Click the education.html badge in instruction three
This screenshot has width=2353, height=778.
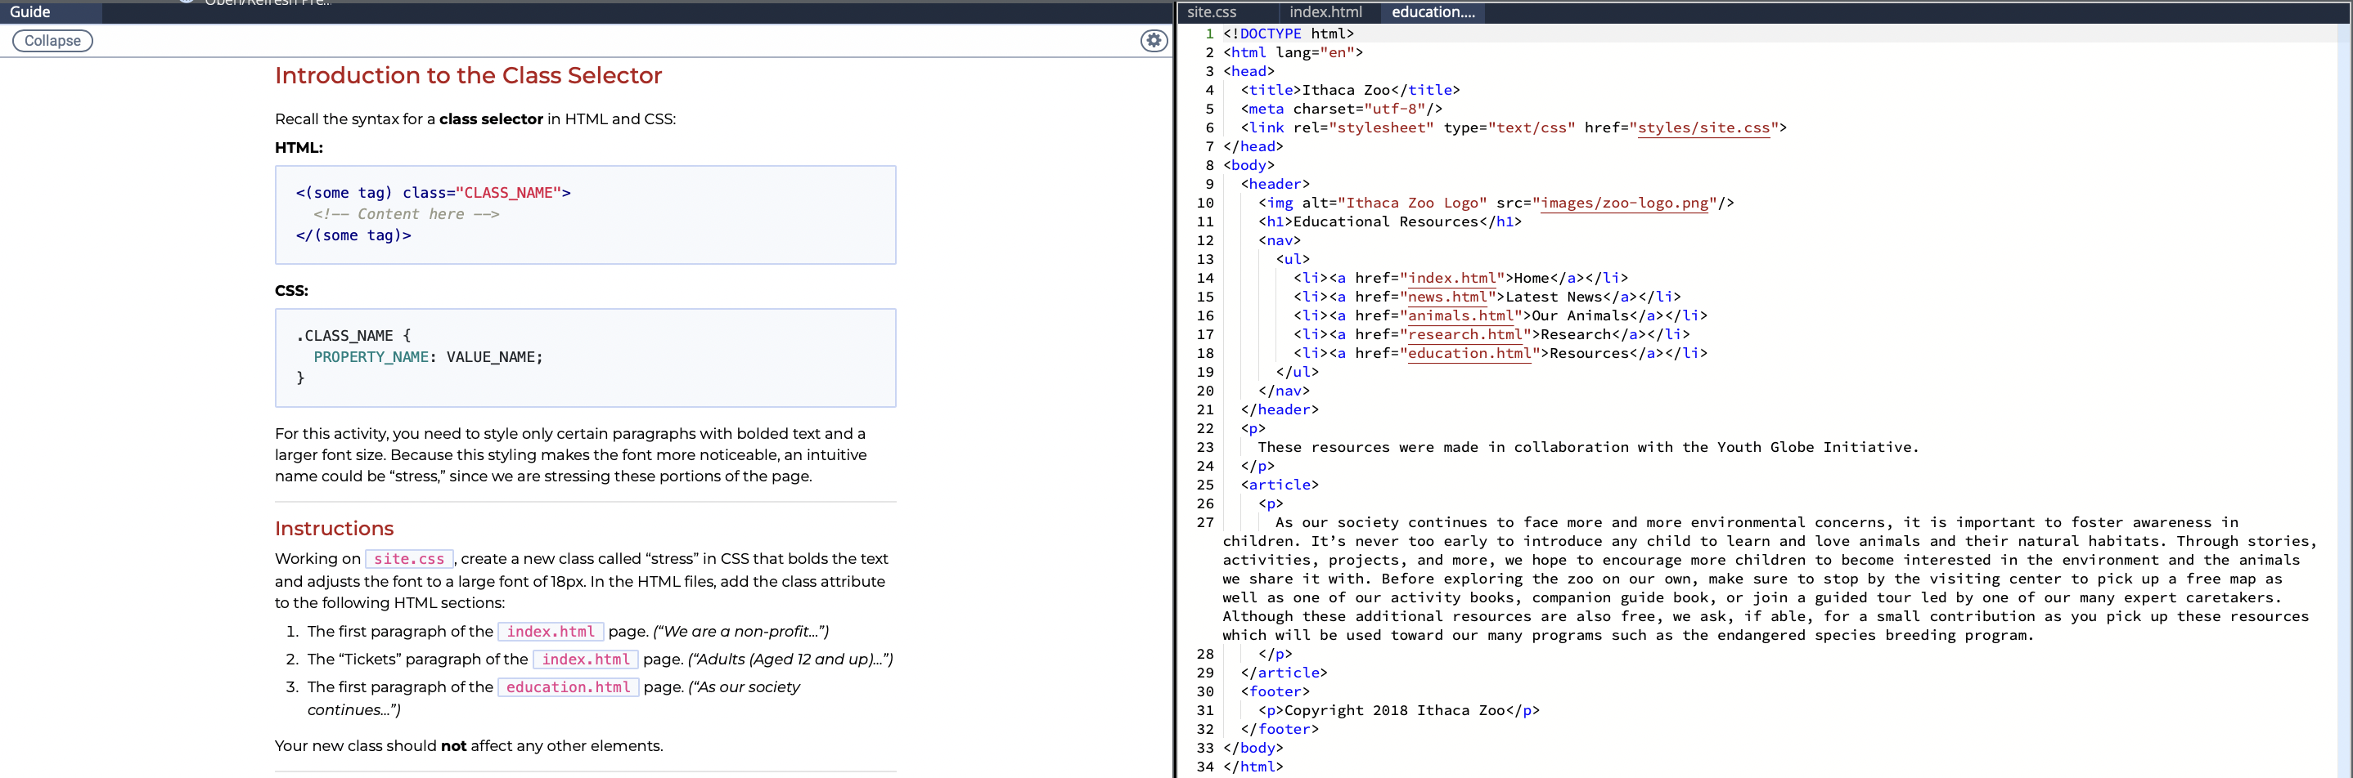(568, 686)
